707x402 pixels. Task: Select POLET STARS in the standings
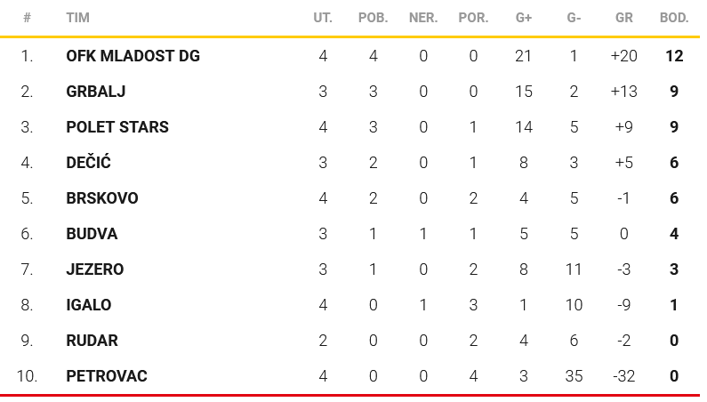[x=116, y=127]
